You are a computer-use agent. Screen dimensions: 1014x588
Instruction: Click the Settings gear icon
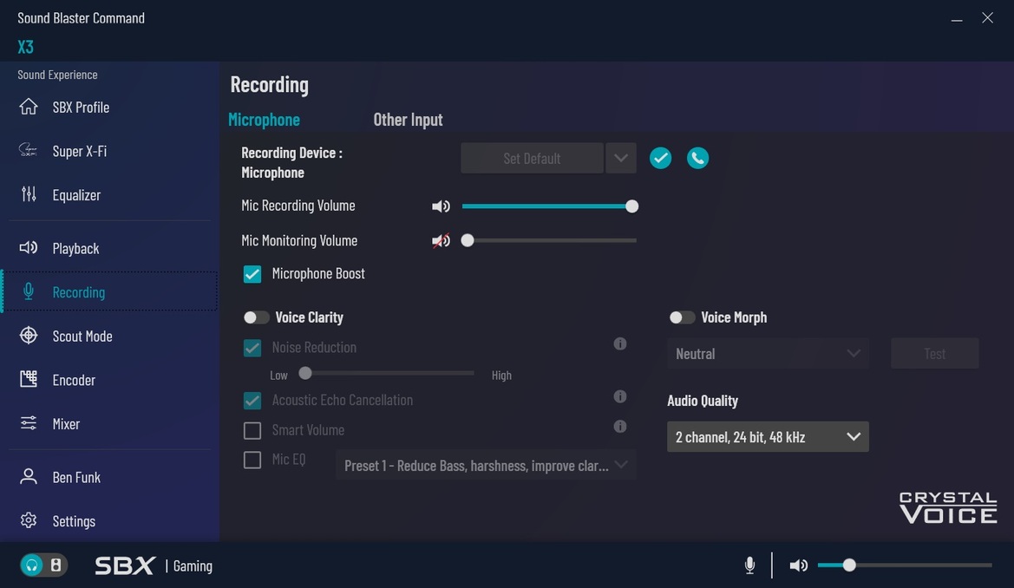(29, 520)
